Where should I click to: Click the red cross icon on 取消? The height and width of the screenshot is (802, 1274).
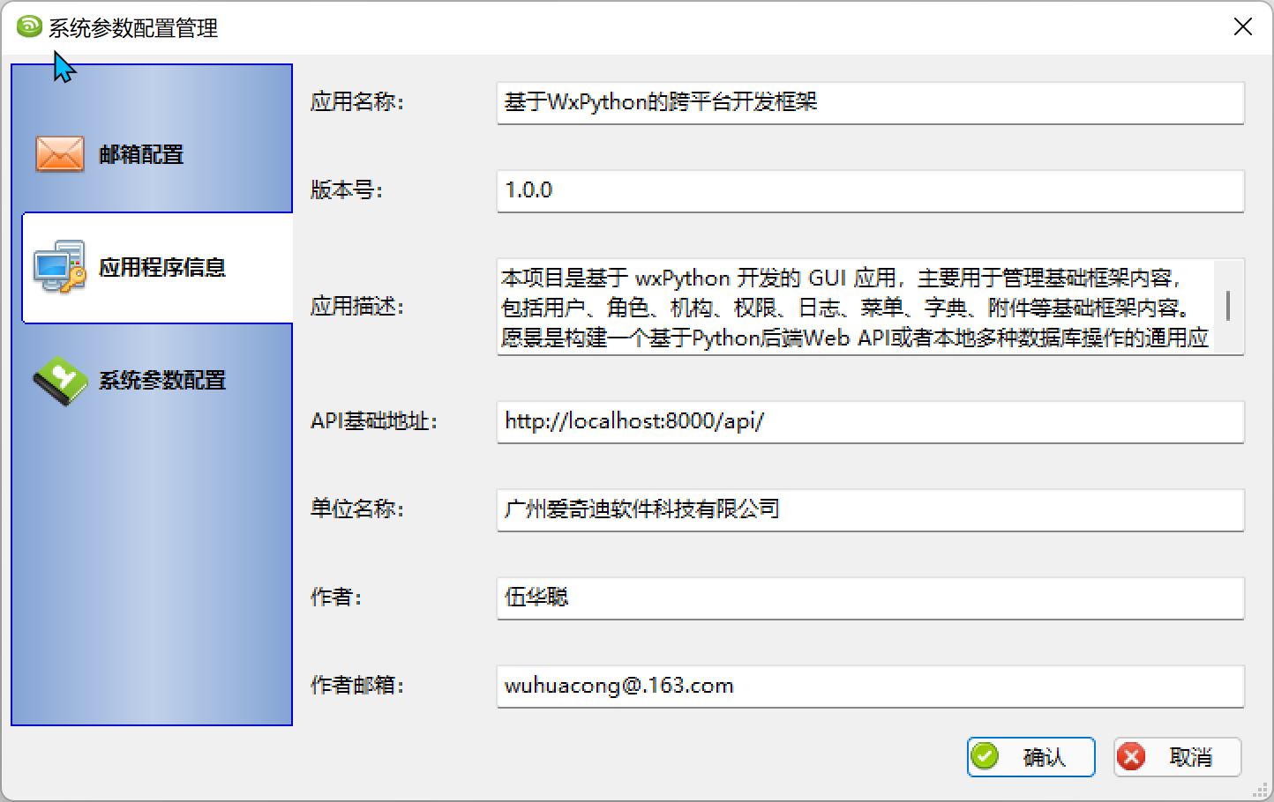click(x=1131, y=756)
